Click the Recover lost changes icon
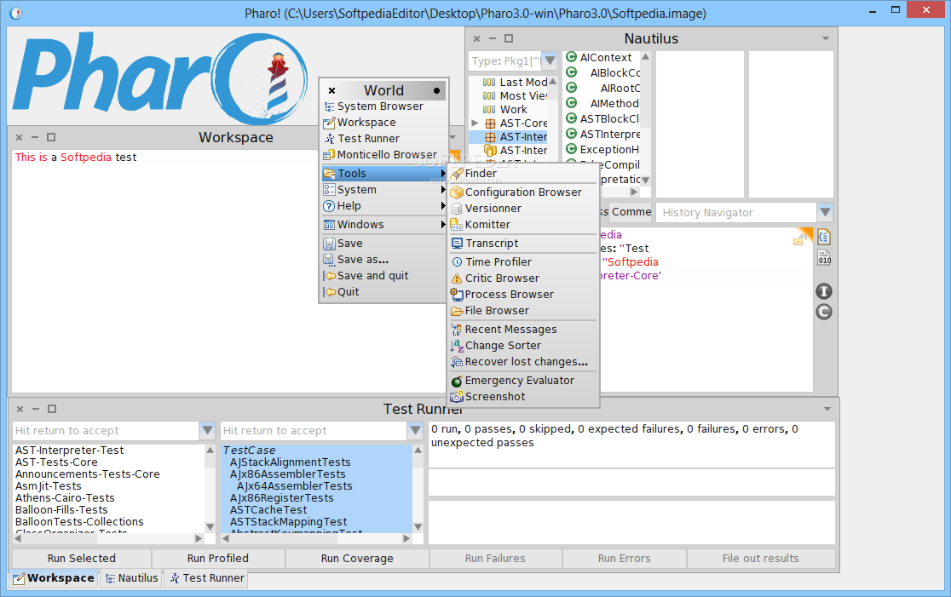The height and width of the screenshot is (597, 951). (457, 363)
